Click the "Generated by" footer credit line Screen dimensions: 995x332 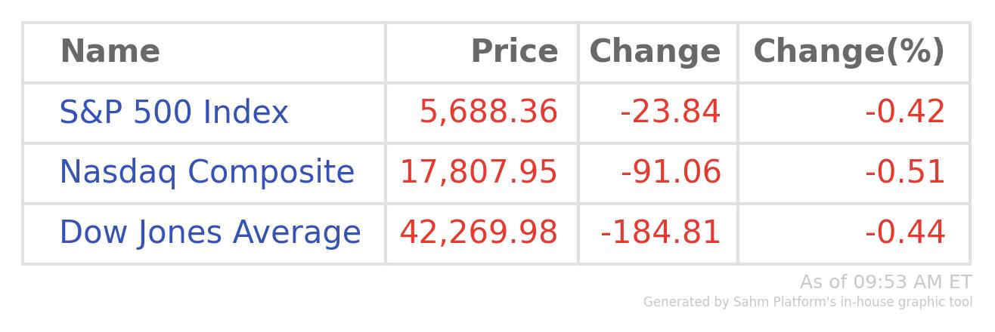click(807, 303)
